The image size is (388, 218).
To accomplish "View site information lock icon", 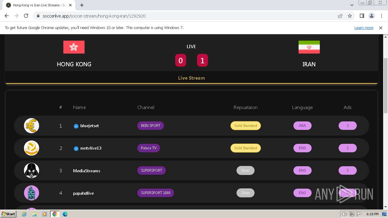I will 38,16.
